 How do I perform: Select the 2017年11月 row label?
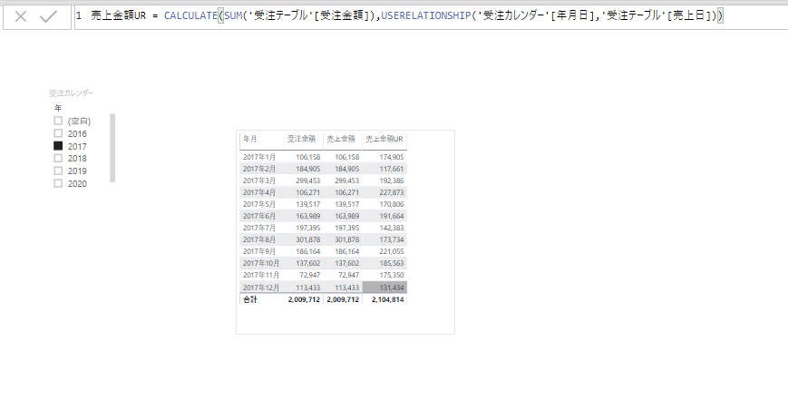[x=261, y=275]
